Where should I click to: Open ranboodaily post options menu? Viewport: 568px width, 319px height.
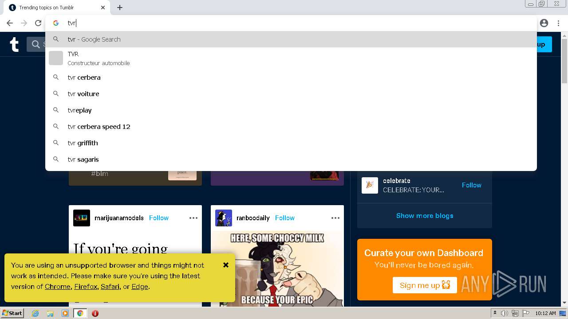click(x=335, y=218)
